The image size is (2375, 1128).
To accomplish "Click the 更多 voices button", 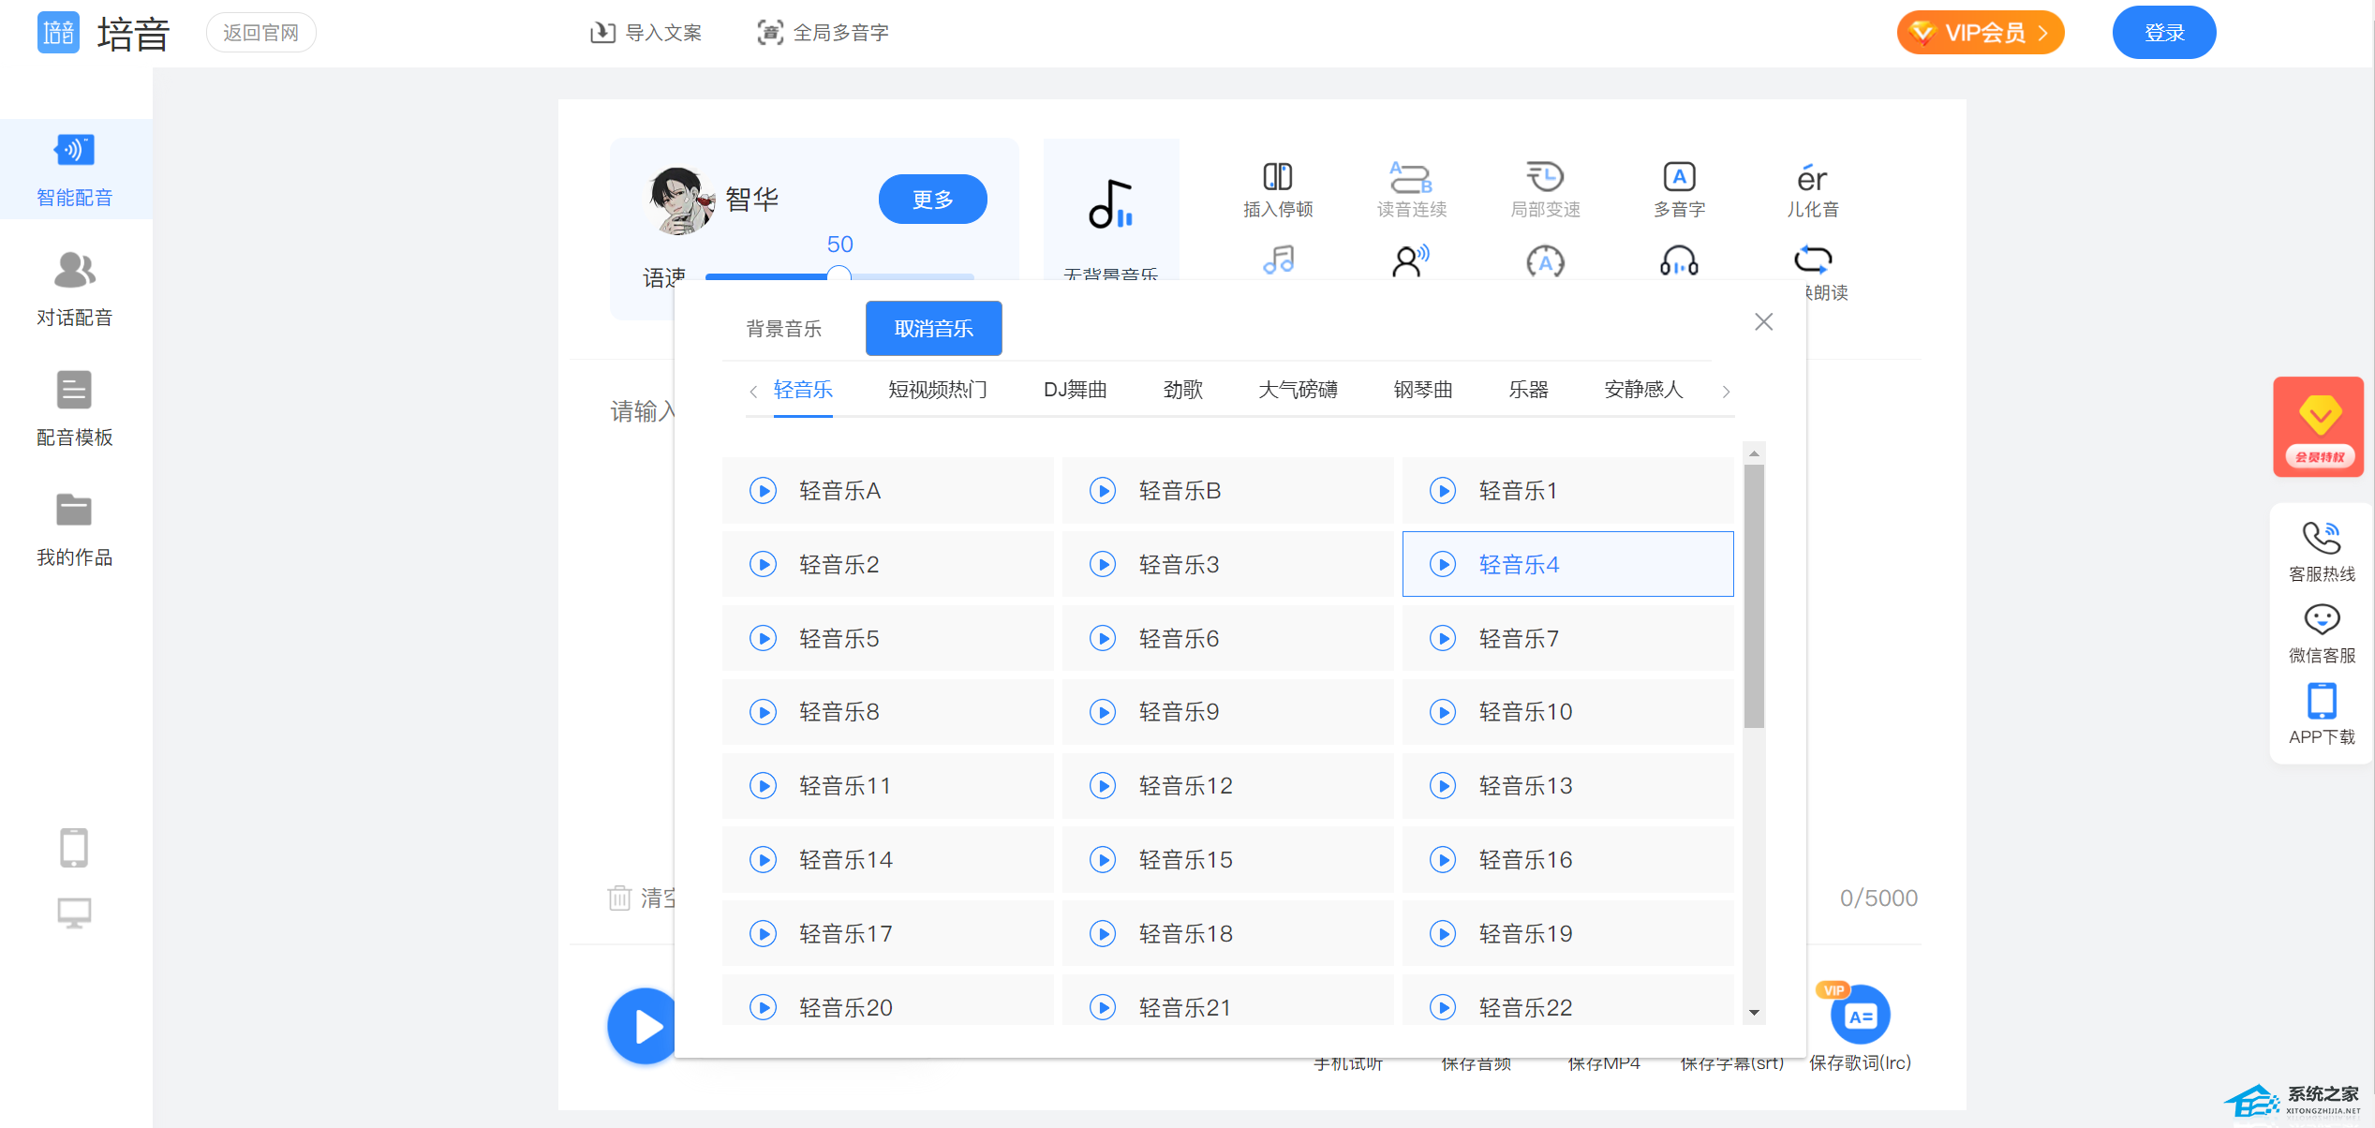I will pos(931,200).
